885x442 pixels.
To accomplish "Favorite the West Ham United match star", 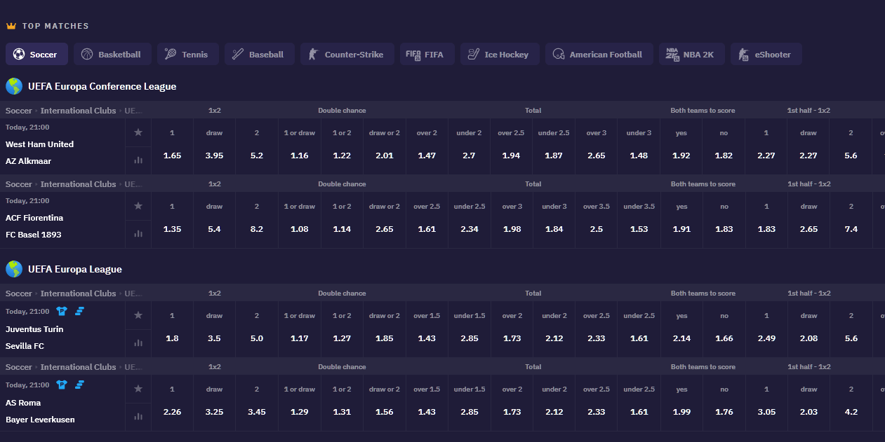I will (138, 132).
